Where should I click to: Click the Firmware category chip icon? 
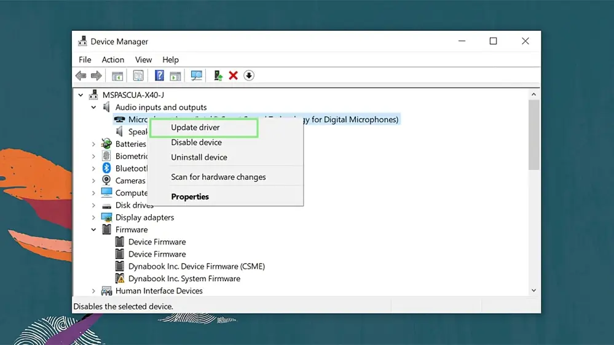[x=106, y=230]
